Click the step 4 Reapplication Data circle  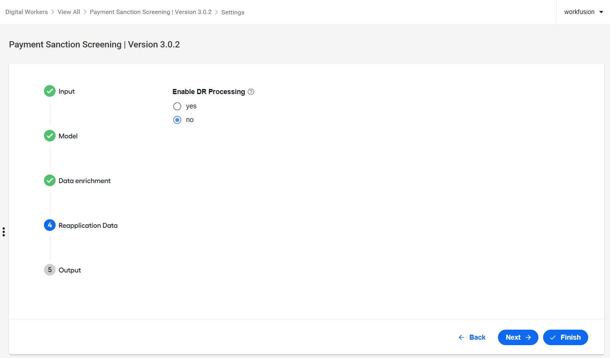click(50, 225)
